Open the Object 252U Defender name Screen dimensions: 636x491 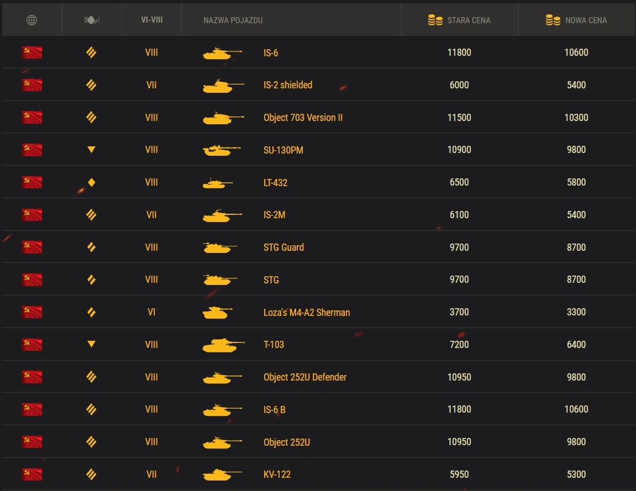pos(305,377)
